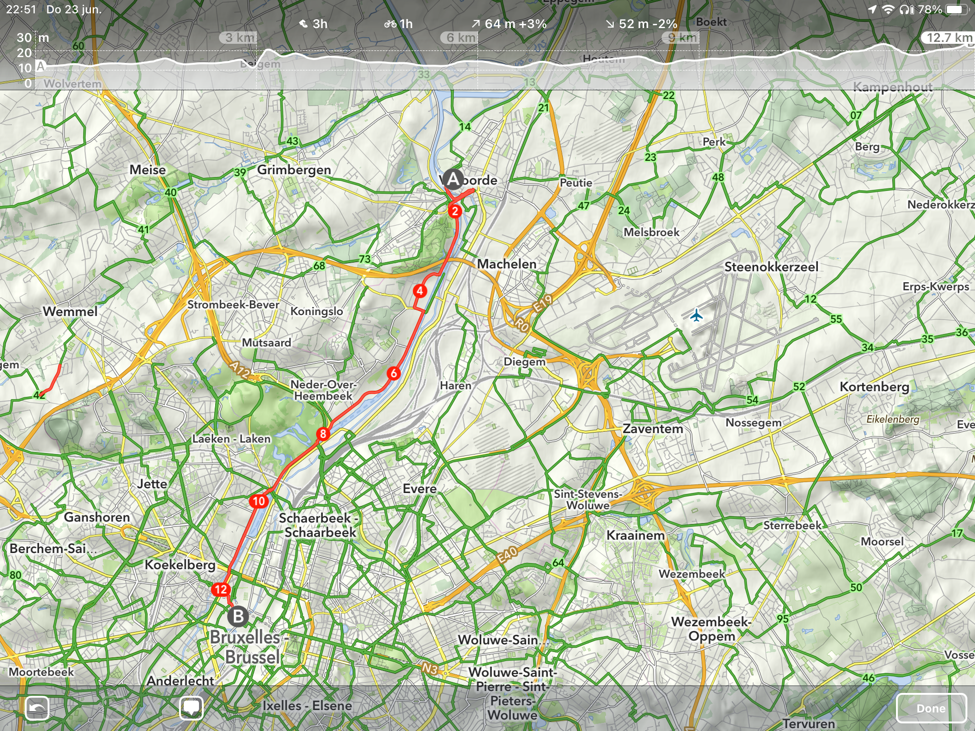Click kilometer marker 10 on route

[x=259, y=501]
